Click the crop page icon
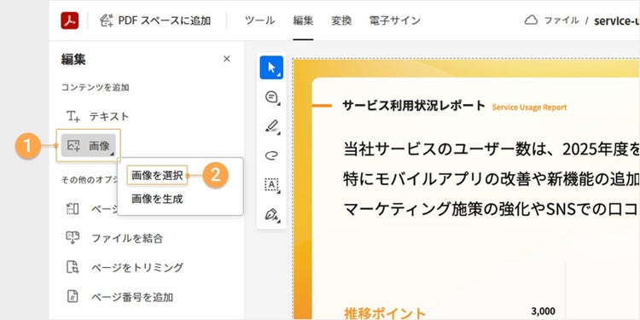This screenshot has width=640, height=320. (x=73, y=267)
